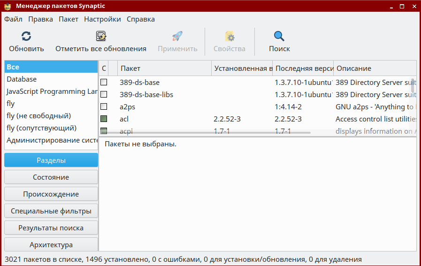421x266 pixels.
Task: Toggle installed status box for acpi
Action: [104, 131]
